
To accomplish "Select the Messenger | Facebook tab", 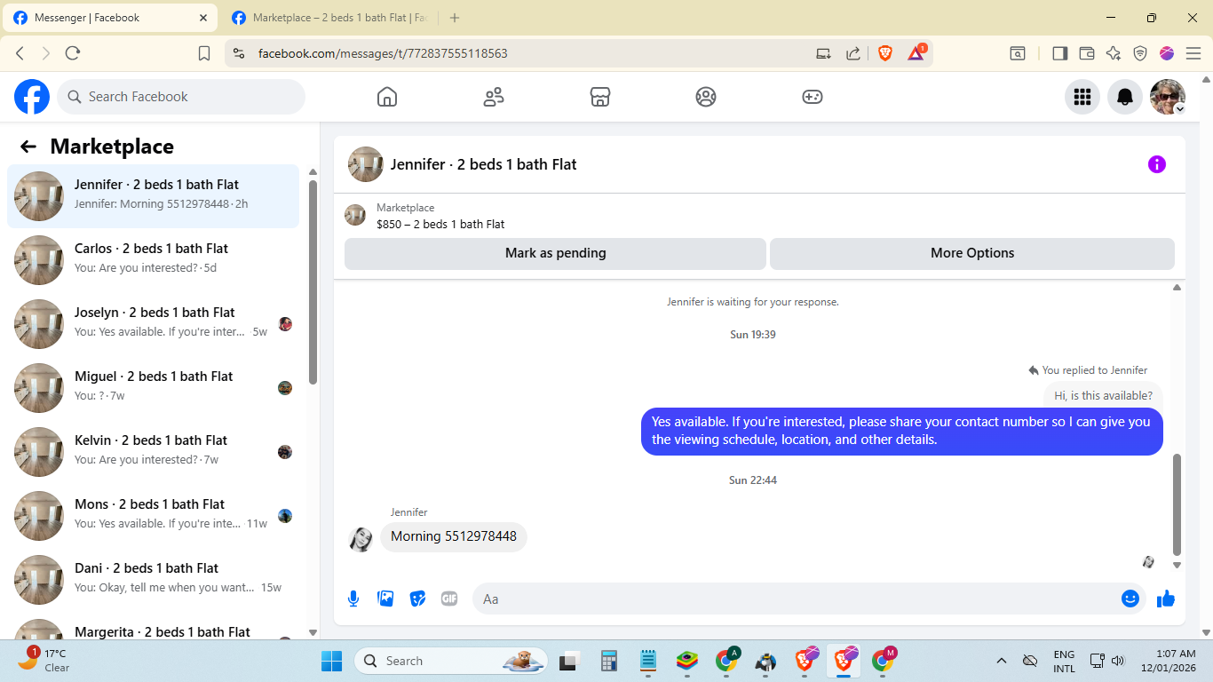I will pos(111,18).
